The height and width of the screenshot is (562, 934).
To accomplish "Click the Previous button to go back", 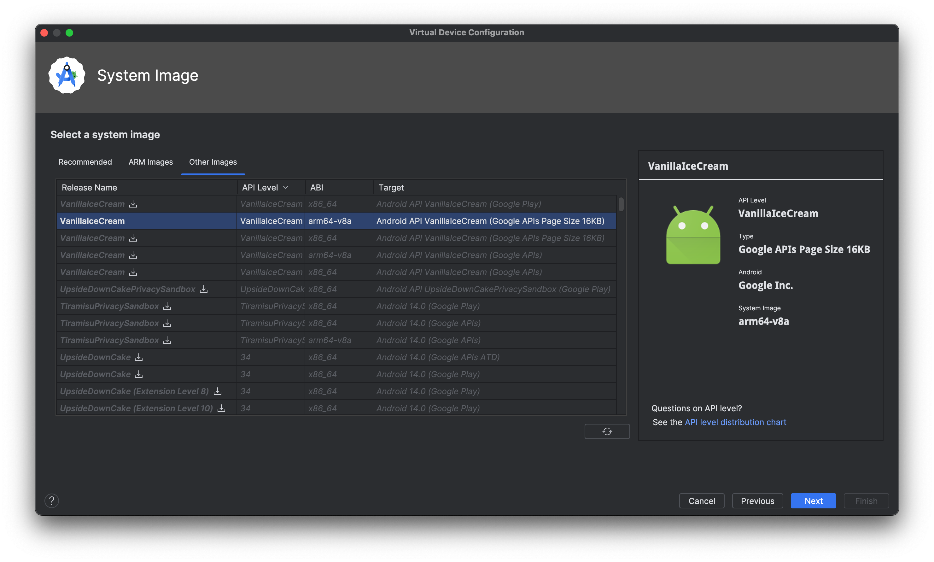I will coord(758,500).
